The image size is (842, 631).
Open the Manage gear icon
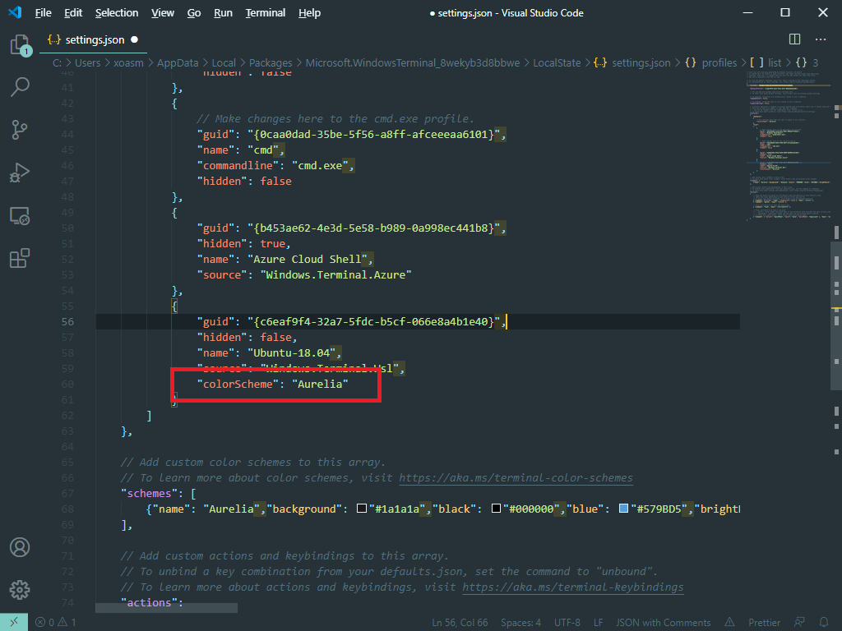[20, 590]
